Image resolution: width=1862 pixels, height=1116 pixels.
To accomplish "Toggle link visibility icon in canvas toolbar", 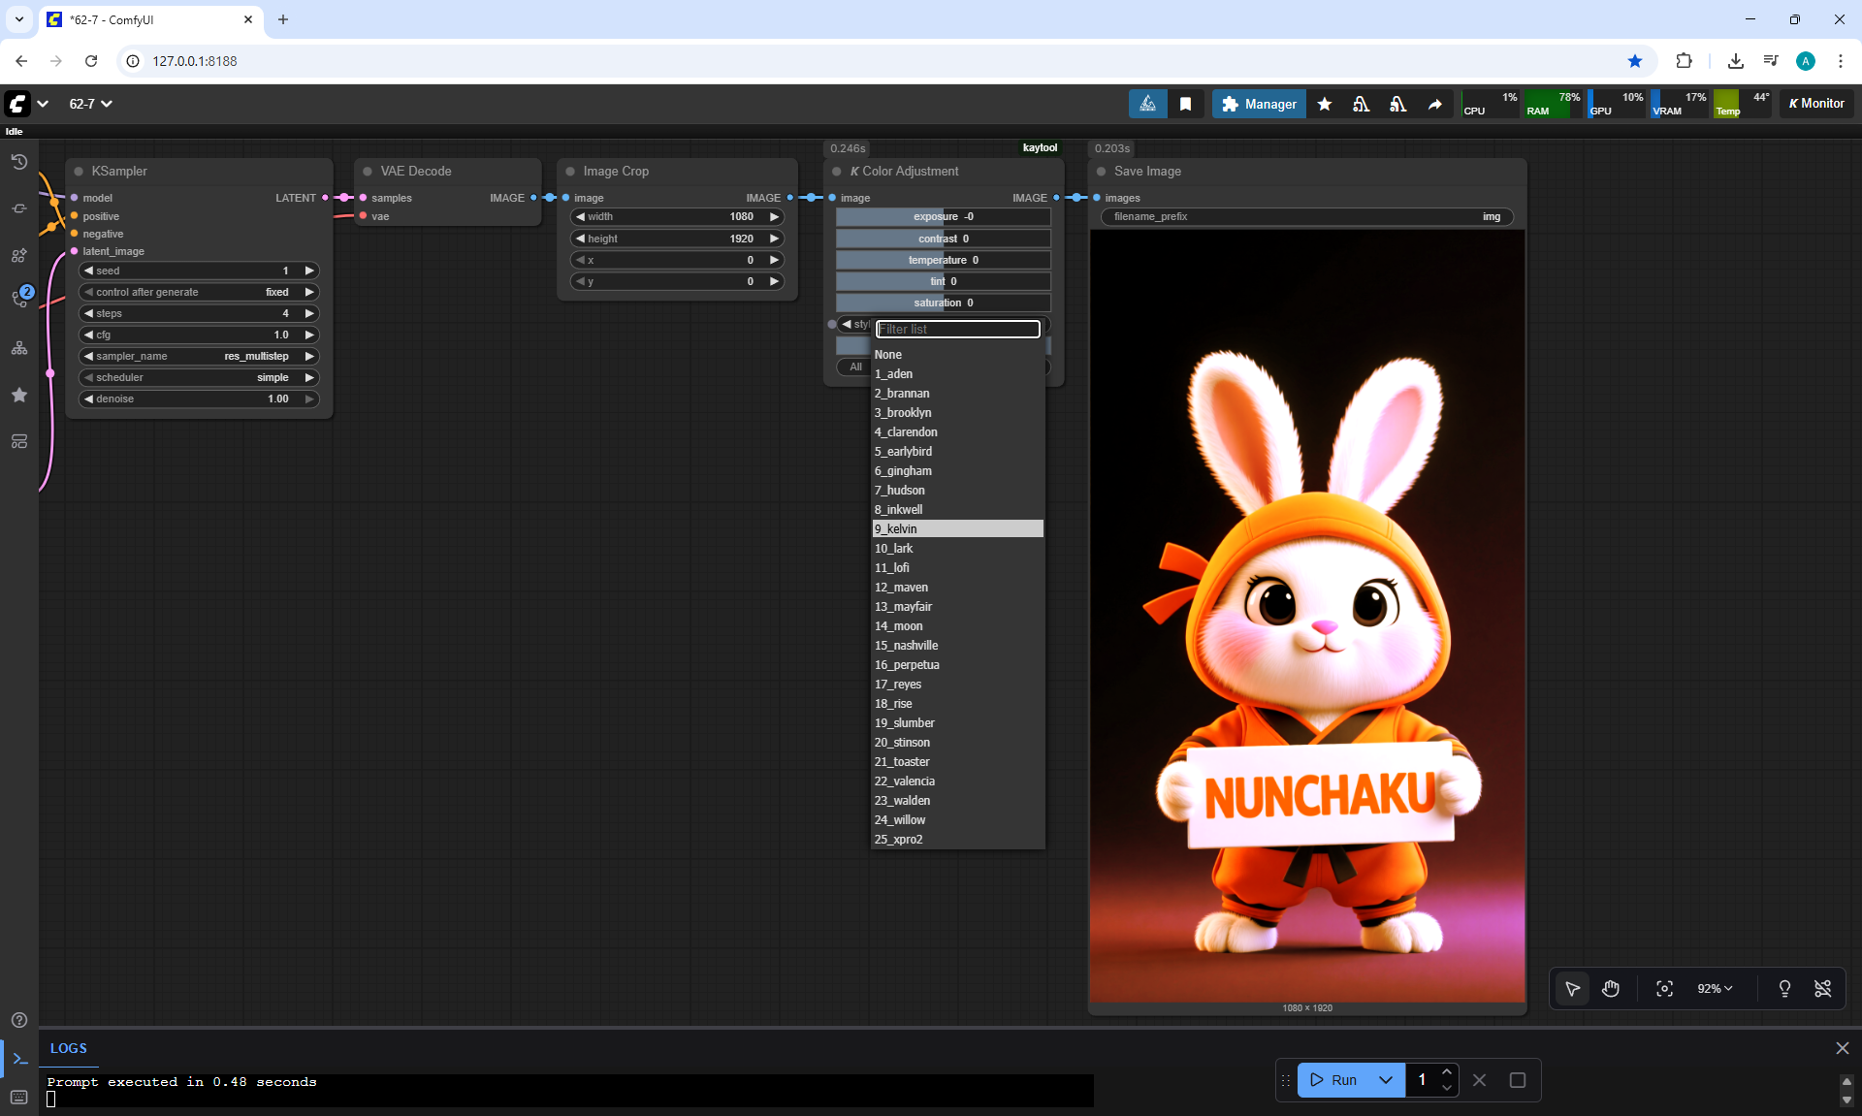I will coord(1822,988).
